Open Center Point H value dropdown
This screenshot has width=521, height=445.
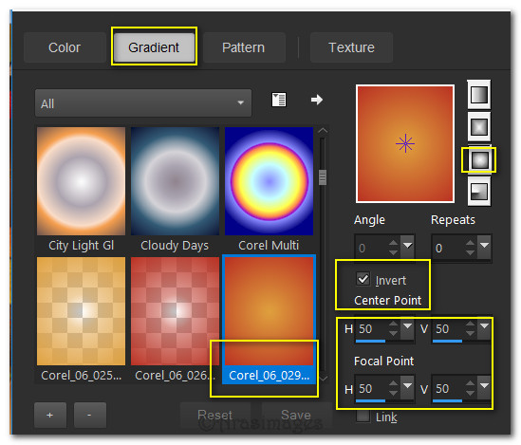click(x=407, y=329)
